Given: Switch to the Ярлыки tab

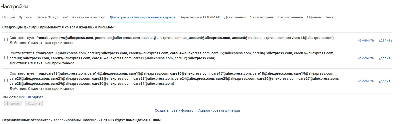Looking at the screenshot, I should tap(26, 17).
